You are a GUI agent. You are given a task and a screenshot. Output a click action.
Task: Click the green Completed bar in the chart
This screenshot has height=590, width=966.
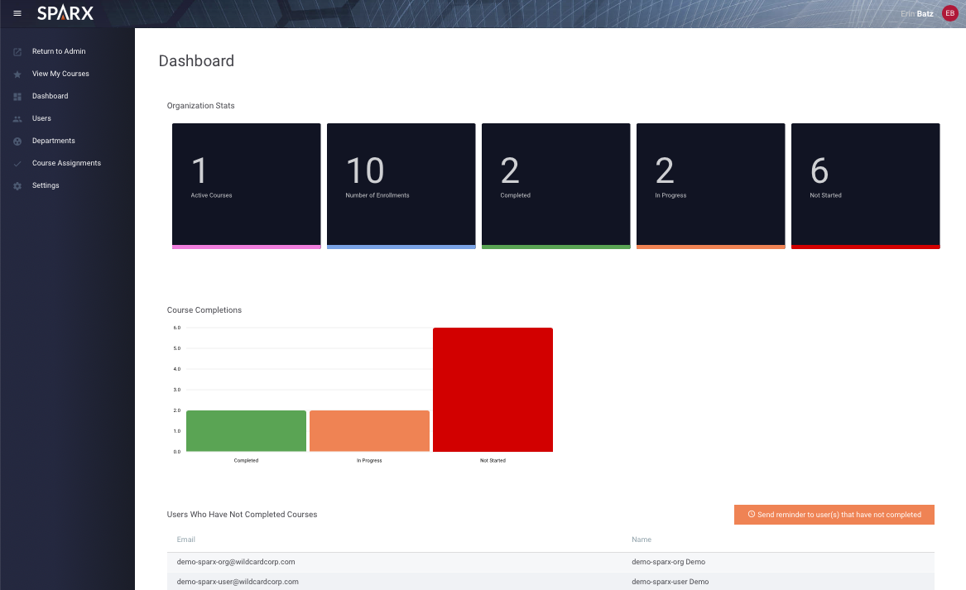coord(246,429)
